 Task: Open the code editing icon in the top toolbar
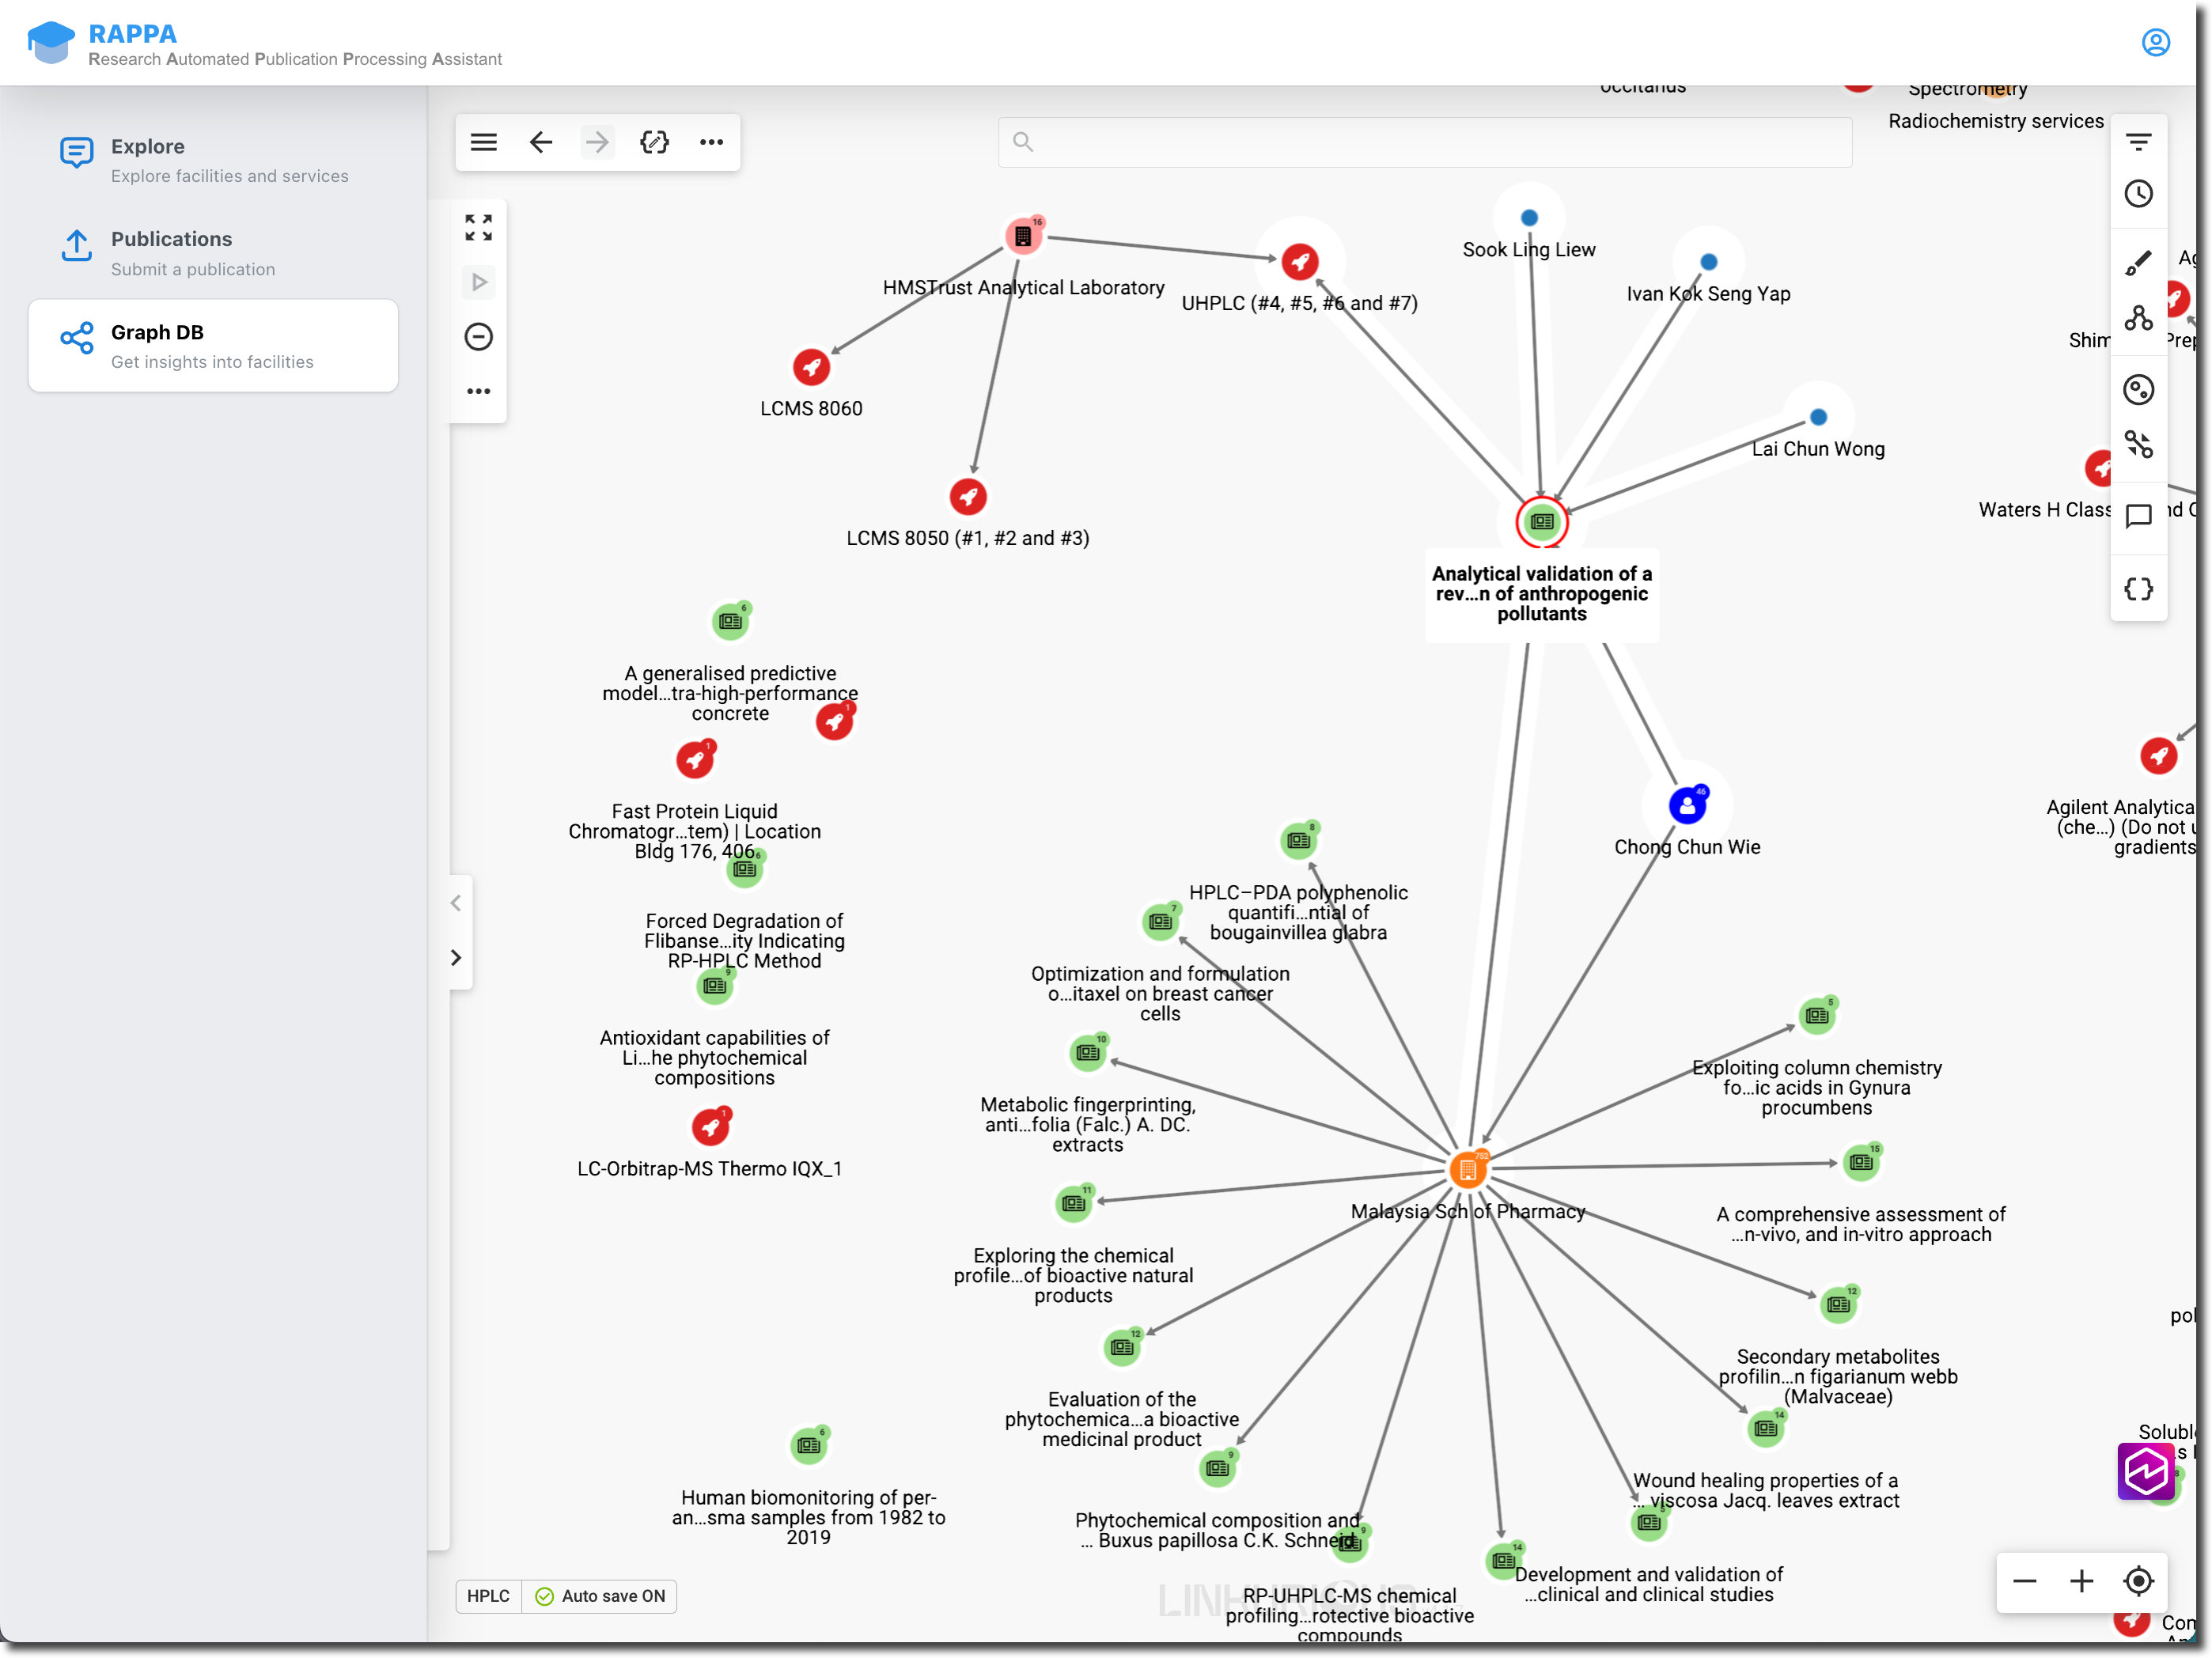pos(654,142)
